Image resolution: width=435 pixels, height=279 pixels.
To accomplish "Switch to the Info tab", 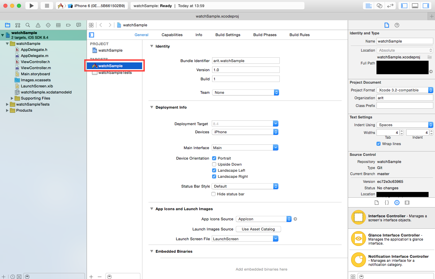I will coord(199,35).
